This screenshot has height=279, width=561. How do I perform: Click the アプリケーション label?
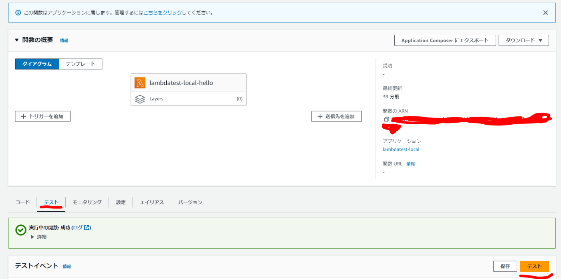point(402,141)
